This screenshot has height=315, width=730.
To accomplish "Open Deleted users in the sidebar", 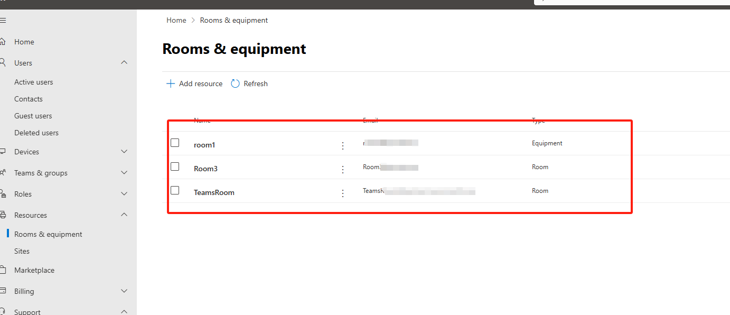I will [x=36, y=133].
